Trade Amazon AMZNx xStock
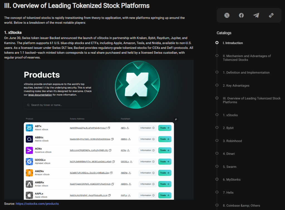Screen dimensions: 285x210 tap(165, 173)
